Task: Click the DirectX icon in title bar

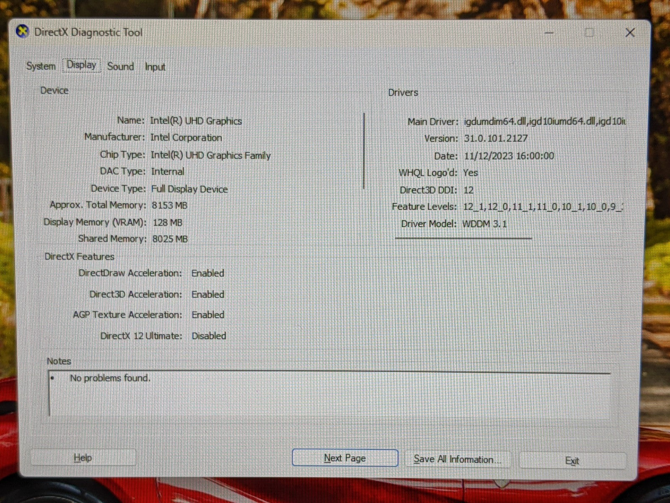Action: [23, 32]
